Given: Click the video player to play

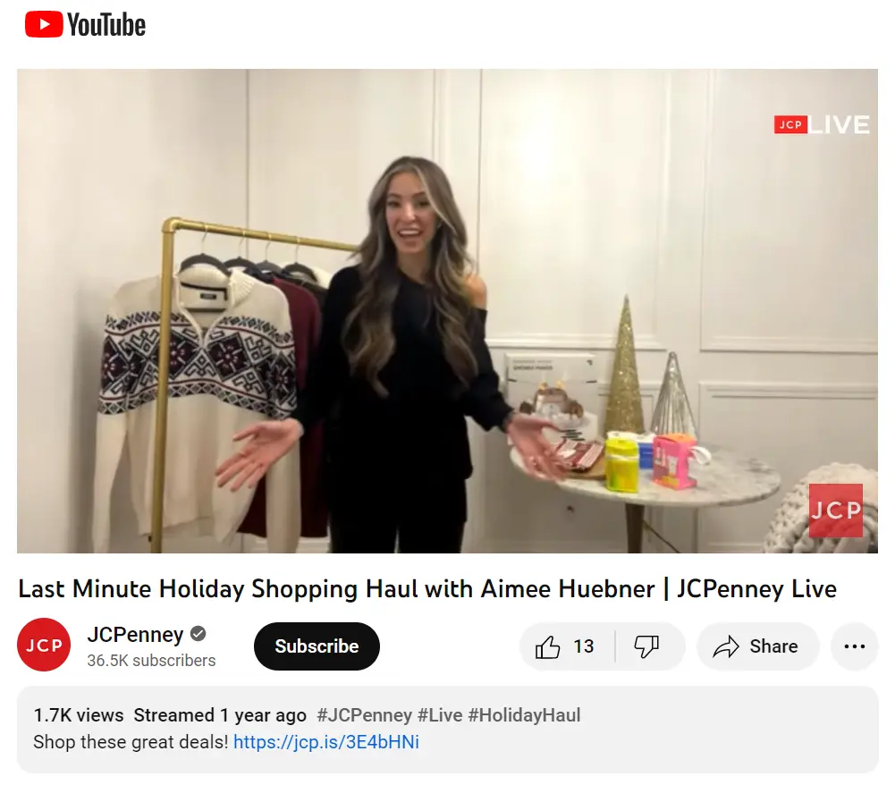Looking at the screenshot, I should pyautogui.click(x=447, y=311).
